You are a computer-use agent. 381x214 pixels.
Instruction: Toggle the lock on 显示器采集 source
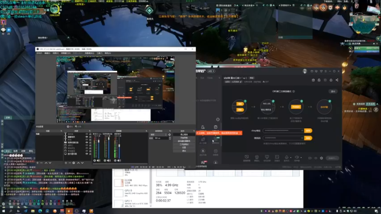click(90, 153)
